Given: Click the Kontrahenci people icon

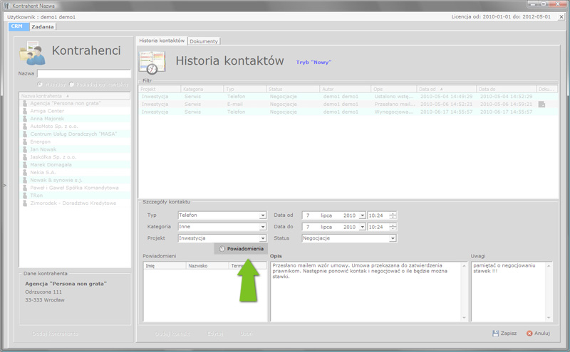Looking at the screenshot, I should click(x=32, y=53).
